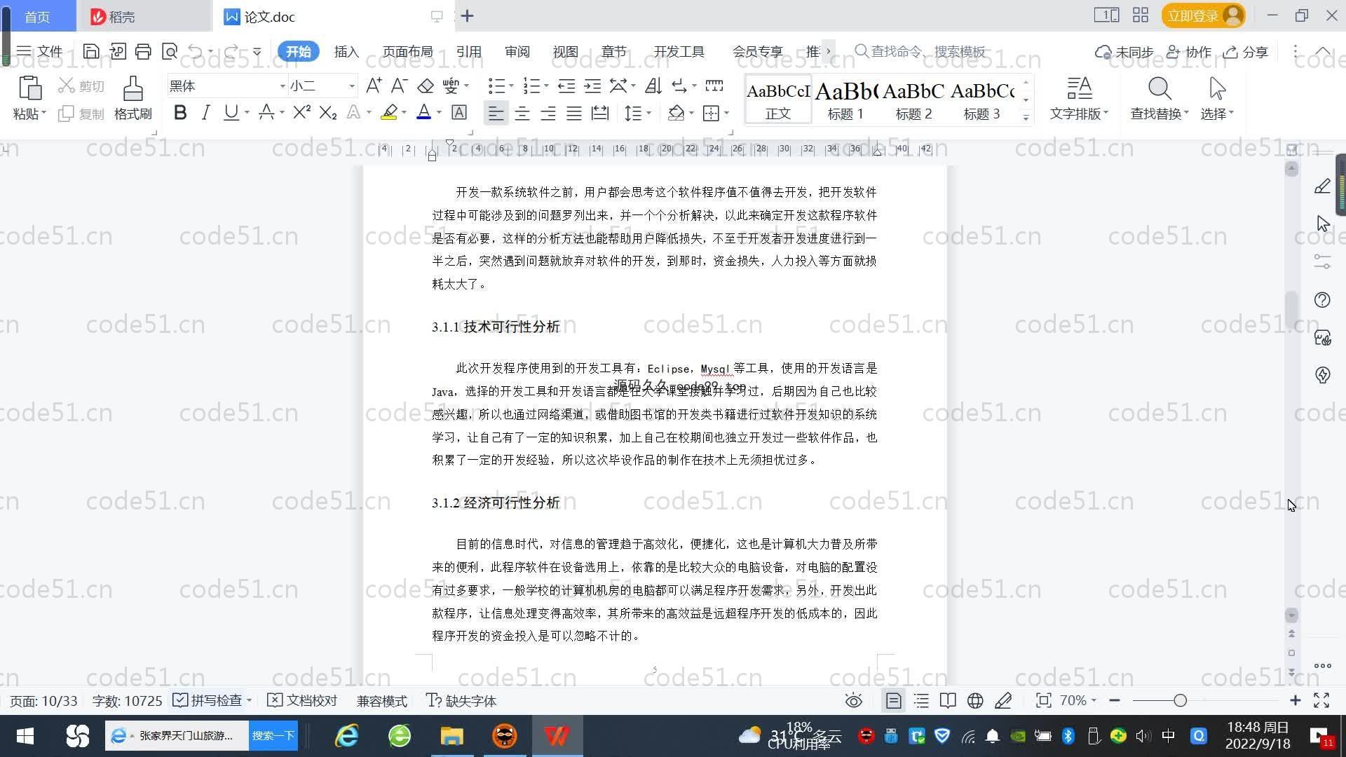Click the yellow highlight color swatch
Image resolution: width=1346 pixels, height=757 pixels.
[x=389, y=112]
